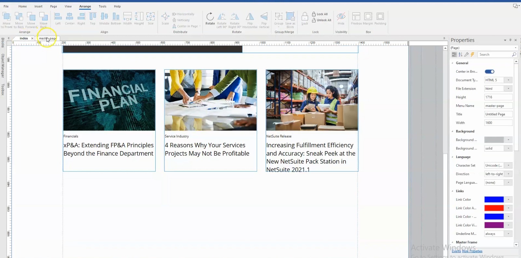Flip Vertical the selection
This screenshot has height=258, width=521.
264,16
